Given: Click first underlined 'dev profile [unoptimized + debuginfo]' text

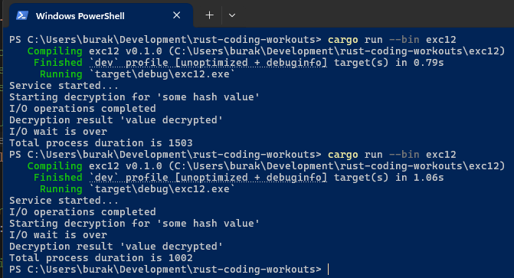Looking at the screenshot, I should [208, 63].
